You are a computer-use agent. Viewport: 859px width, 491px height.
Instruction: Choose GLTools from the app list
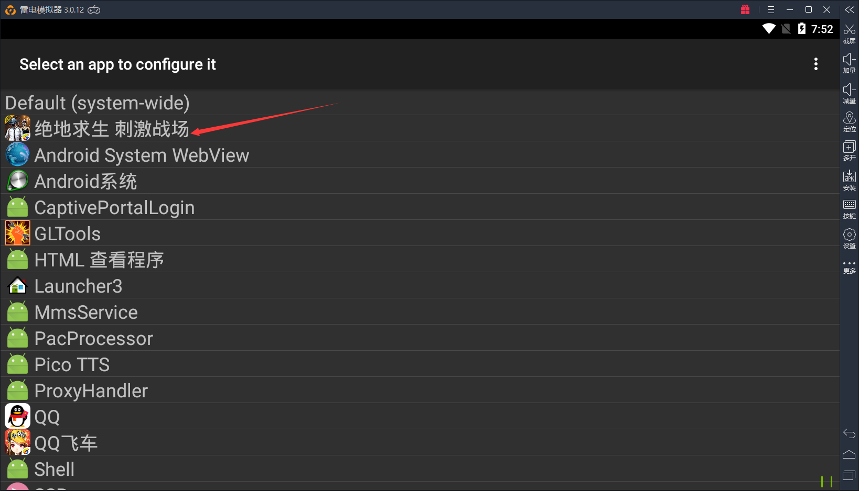(x=67, y=233)
